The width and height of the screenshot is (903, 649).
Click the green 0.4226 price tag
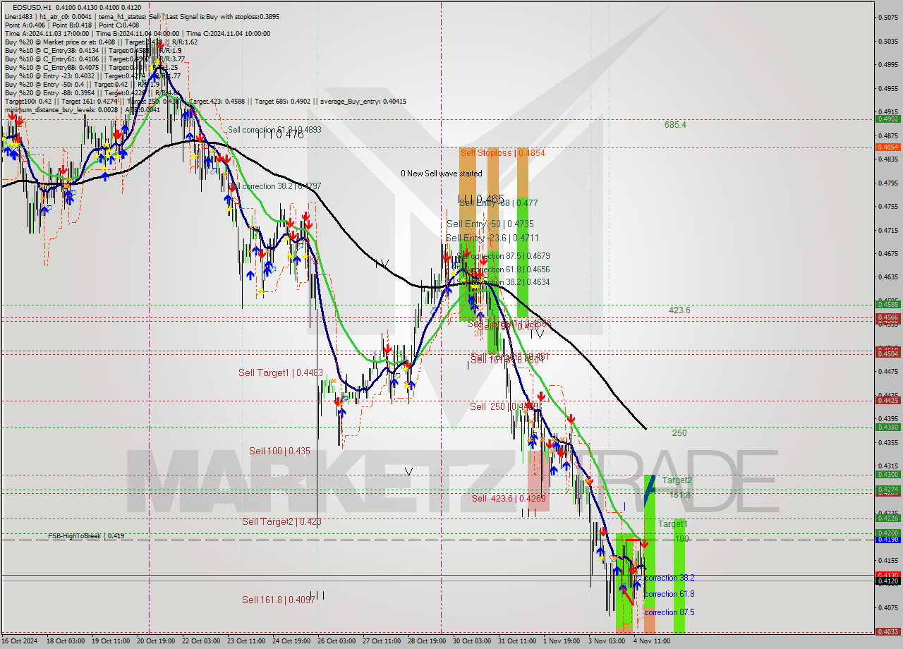pos(887,518)
